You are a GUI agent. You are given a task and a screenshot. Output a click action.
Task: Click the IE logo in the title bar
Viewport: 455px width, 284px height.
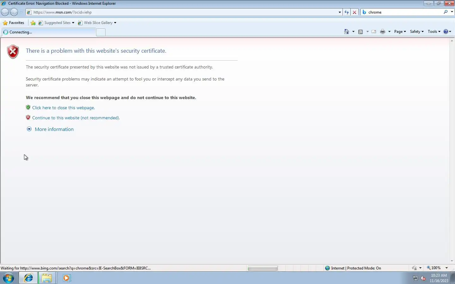(x=4, y=3)
